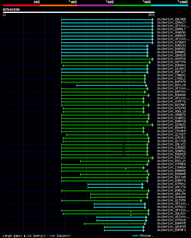Click the AV541930 query name label
Viewport: 191px width, 238px height.
(11, 10)
